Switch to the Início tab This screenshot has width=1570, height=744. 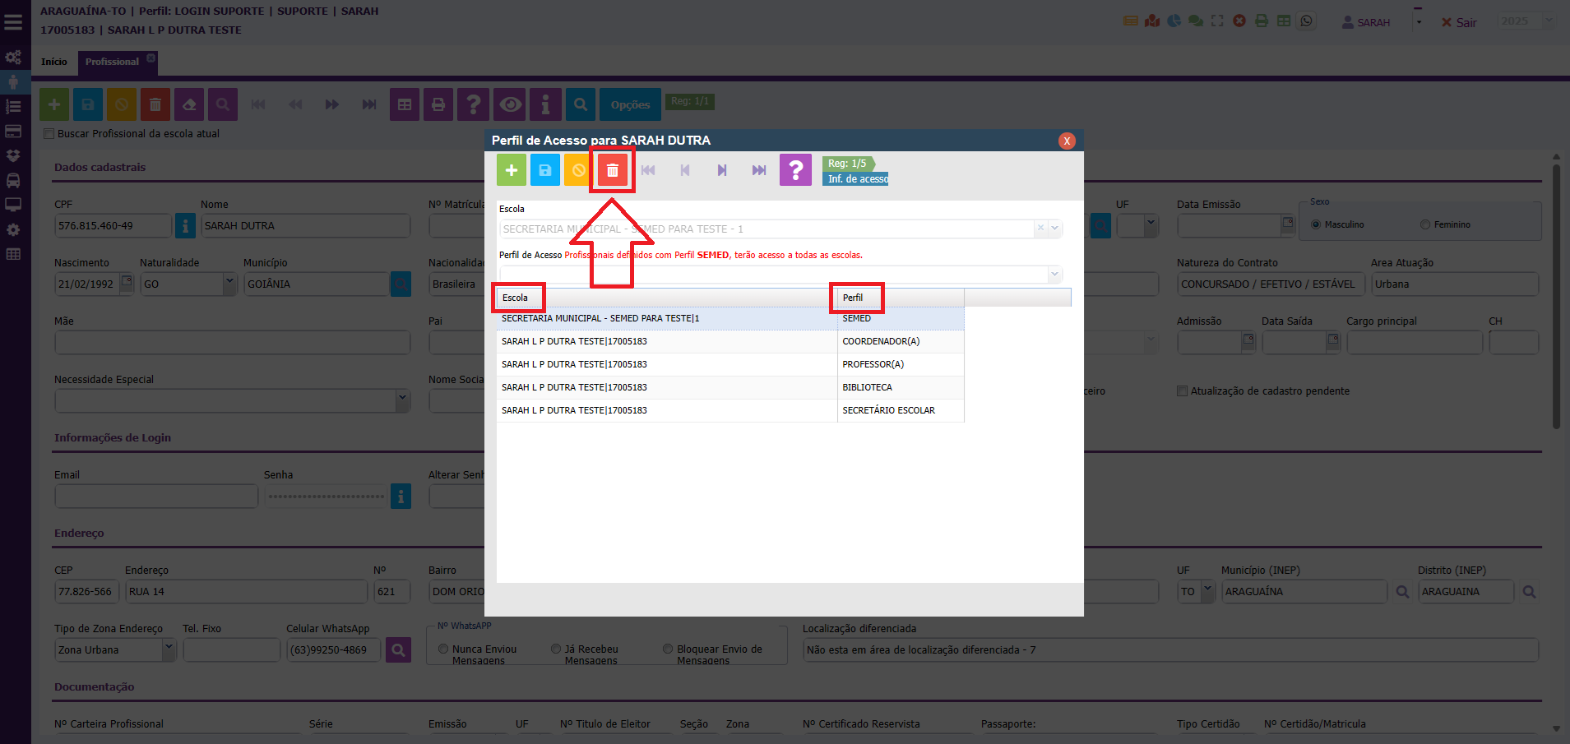tap(54, 62)
